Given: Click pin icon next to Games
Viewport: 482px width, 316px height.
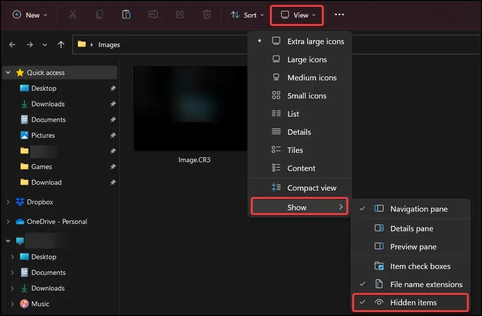Looking at the screenshot, I should [113, 167].
